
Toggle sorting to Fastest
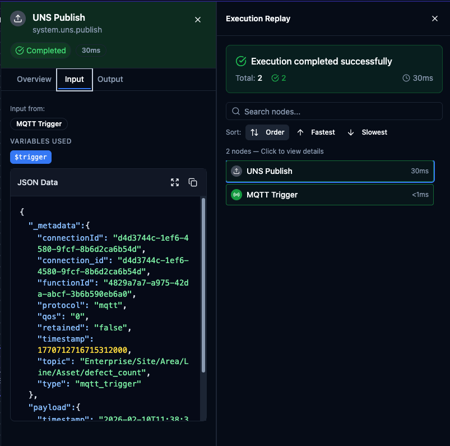[316, 132]
